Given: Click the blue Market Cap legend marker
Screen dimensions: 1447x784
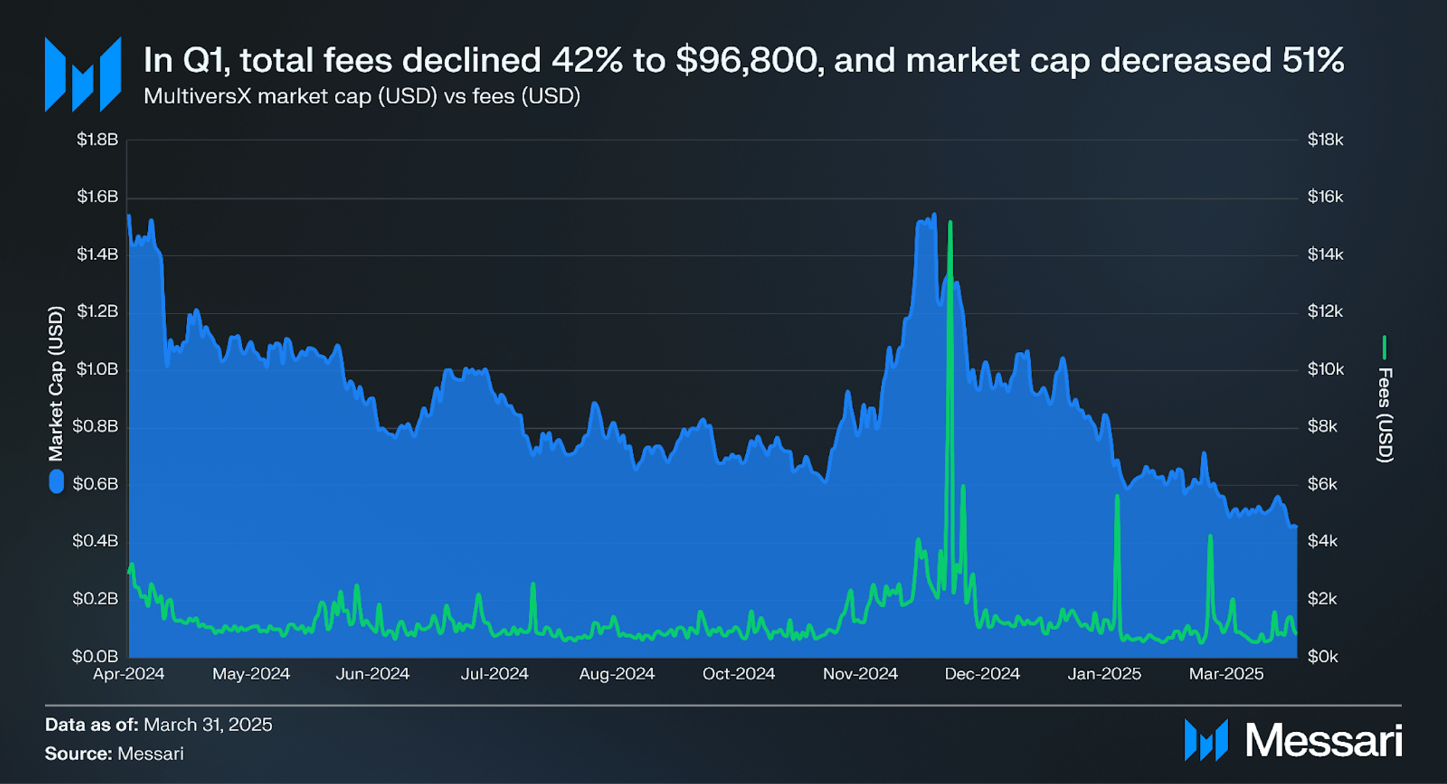Looking at the screenshot, I should (x=57, y=481).
